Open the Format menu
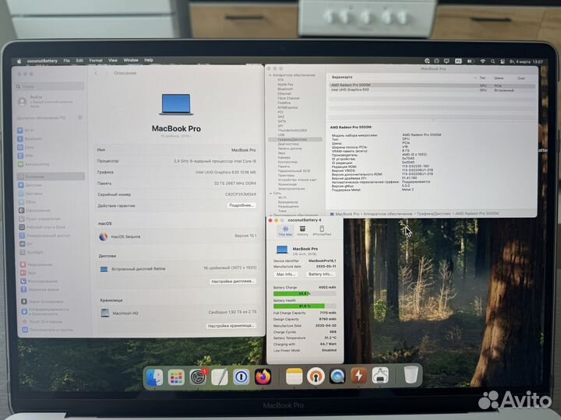This screenshot has width=561, height=420. pos(96,61)
